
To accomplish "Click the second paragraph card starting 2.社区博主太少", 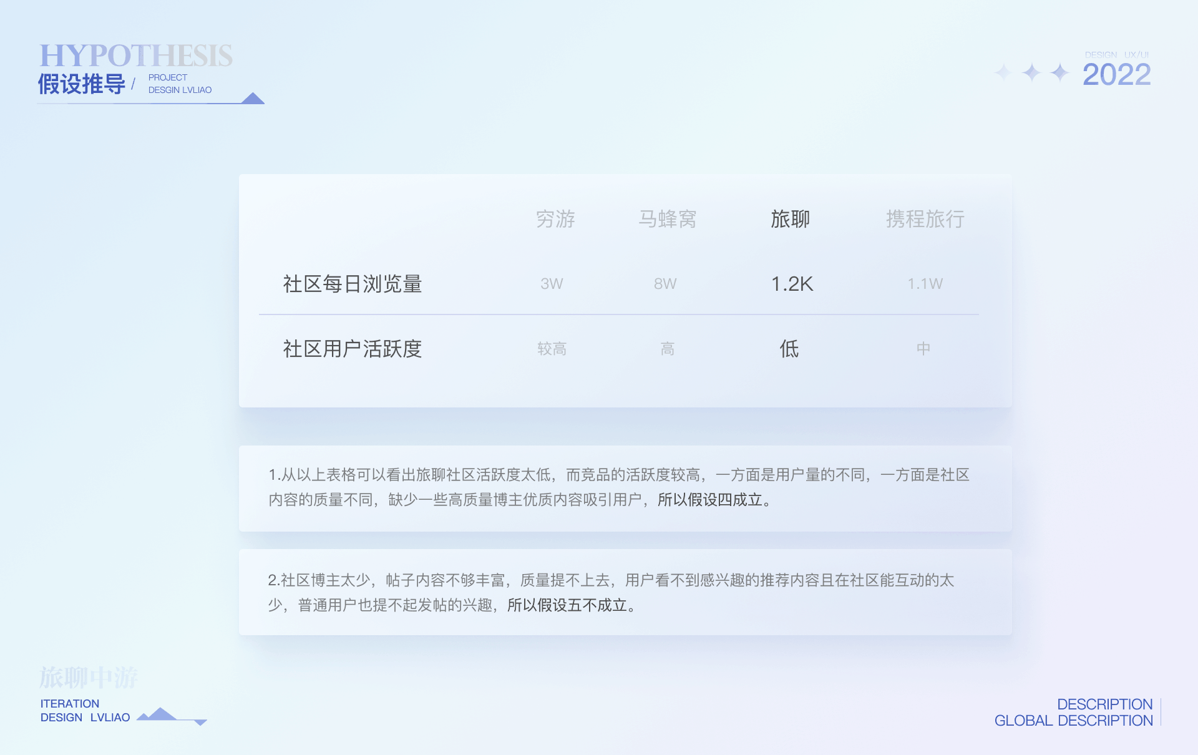I will [625, 592].
